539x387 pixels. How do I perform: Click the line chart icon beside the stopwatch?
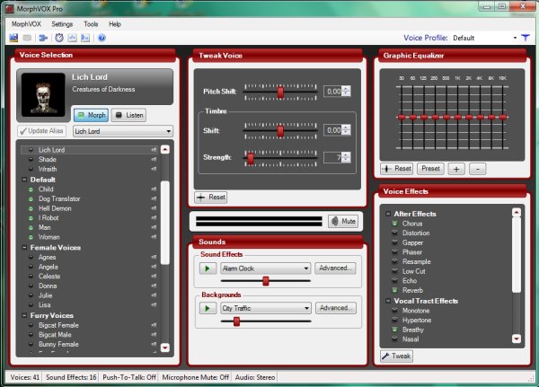[72, 38]
